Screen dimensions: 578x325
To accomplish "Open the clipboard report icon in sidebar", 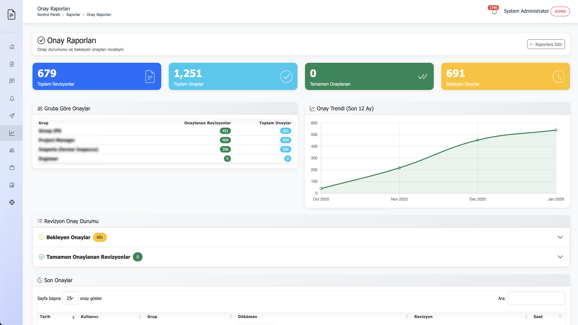I will (12, 185).
